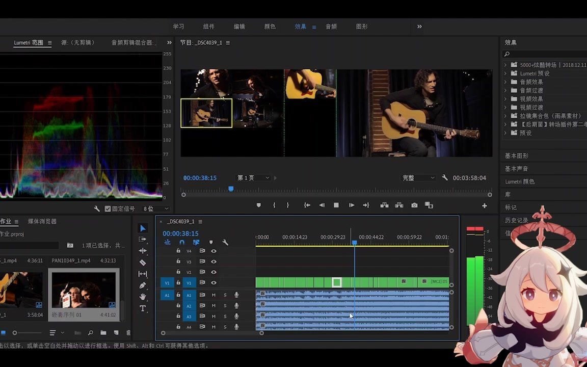The image size is (587, 367).
Task: Open the 基本图形 panel
Action: pos(516,155)
